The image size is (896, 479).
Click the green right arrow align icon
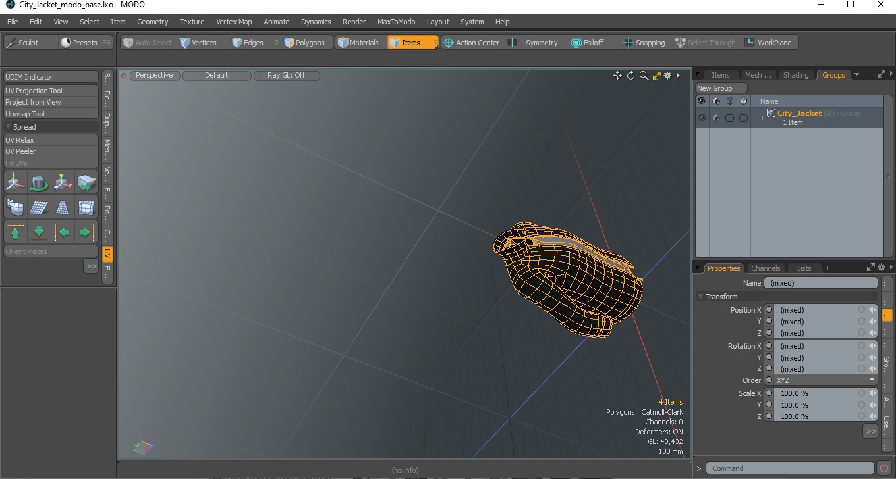point(86,232)
